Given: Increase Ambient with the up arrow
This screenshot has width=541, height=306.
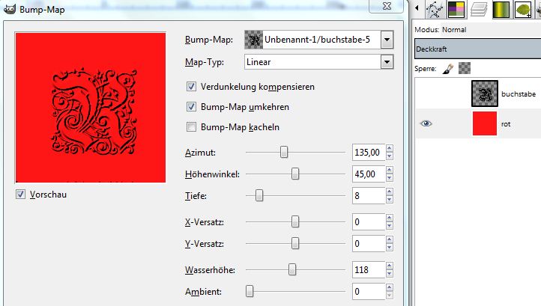Looking at the screenshot, I should pos(390,288).
